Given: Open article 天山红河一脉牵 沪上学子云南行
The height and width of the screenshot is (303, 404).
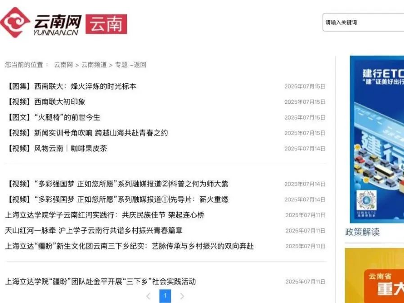Looking at the screenshot, I should click(94, 231).
